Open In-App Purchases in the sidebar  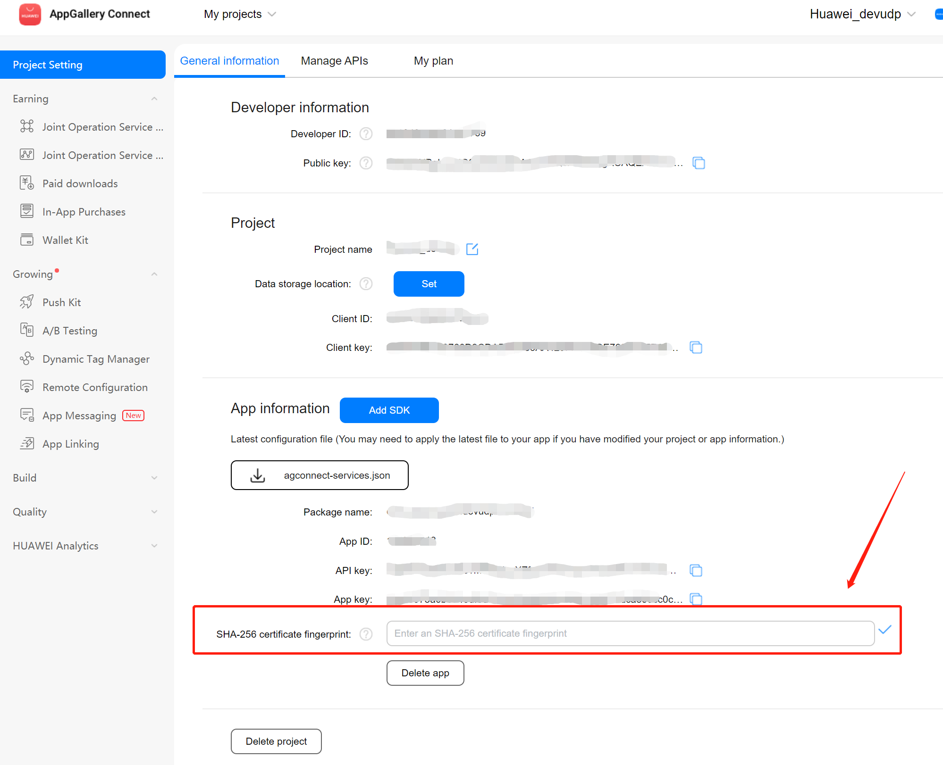tap(84, 212)
